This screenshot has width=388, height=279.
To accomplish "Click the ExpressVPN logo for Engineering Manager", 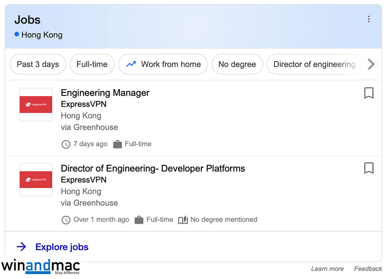I will pos(36,104).
